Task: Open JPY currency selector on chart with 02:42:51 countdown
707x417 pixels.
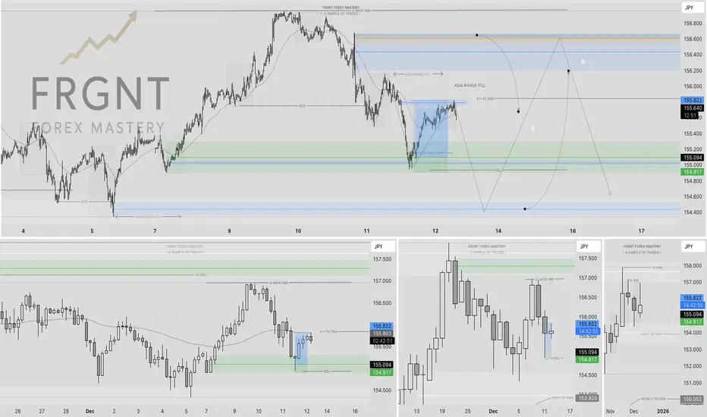Action: [x=383, y=246]
